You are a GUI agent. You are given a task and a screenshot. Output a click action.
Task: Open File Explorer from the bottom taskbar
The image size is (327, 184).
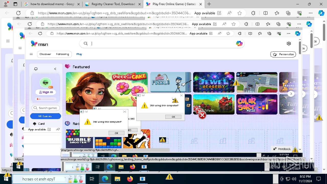[x=118, y=179]
